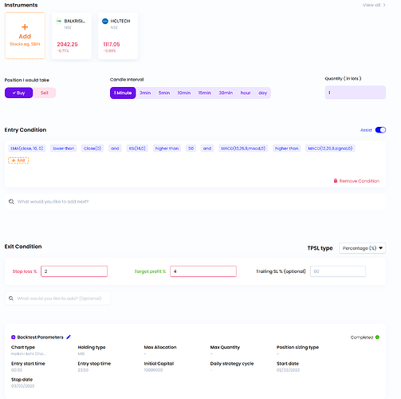The width and height of the screenshot is (401, 399).
Task: Click the exit condition search field
Action: (x=57, y=298)
